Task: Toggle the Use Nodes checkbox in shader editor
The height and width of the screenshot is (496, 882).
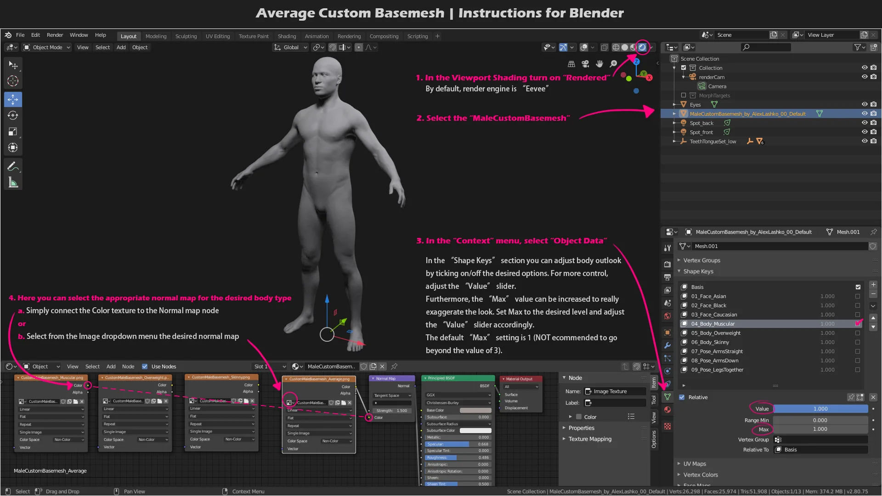Action: 144,366
